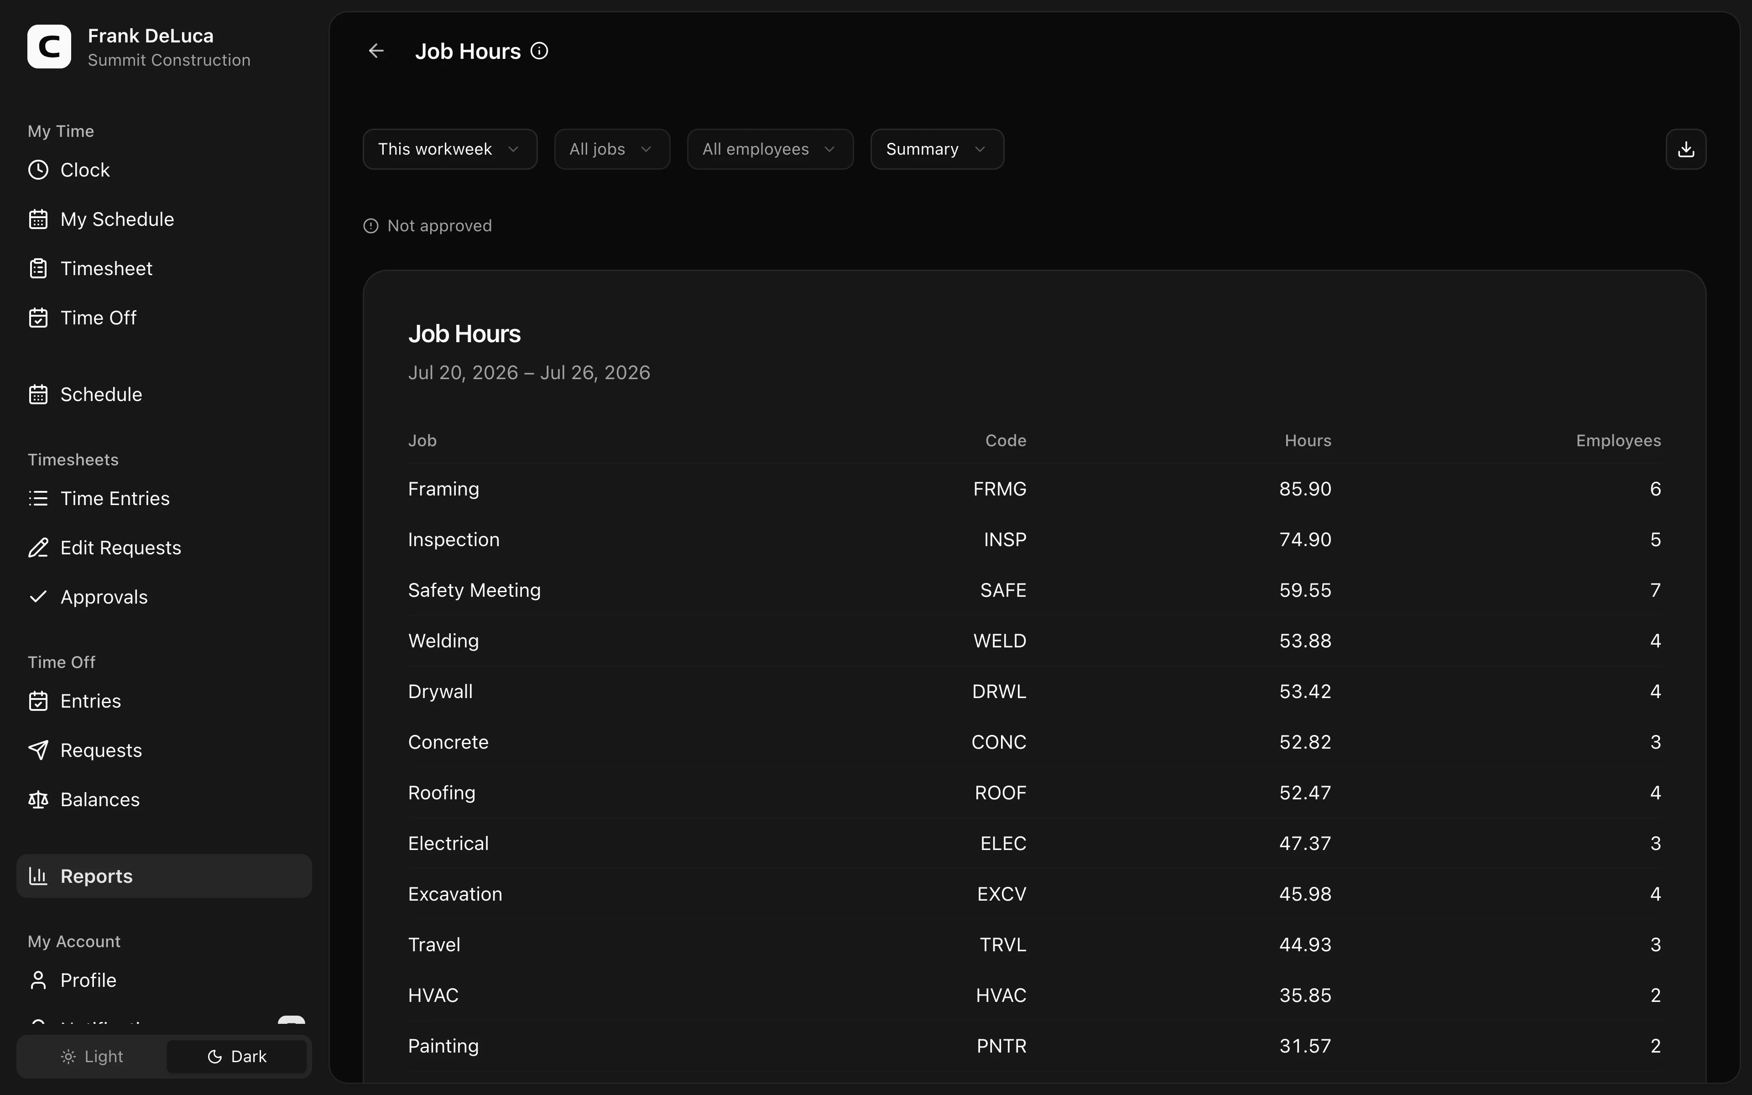Open Balances under Time Off
Viewport: 1752px width, 1095px height.
164,800
